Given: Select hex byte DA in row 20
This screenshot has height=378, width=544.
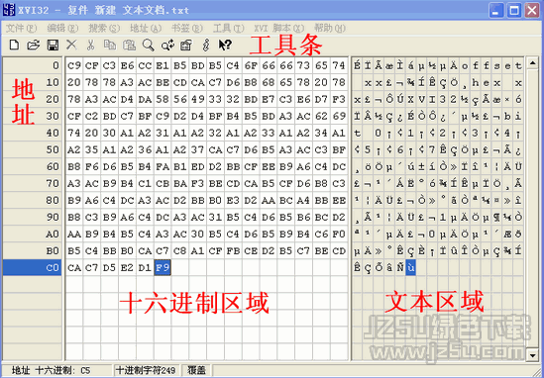Looking at the screenshot, I should coord(145,99).
